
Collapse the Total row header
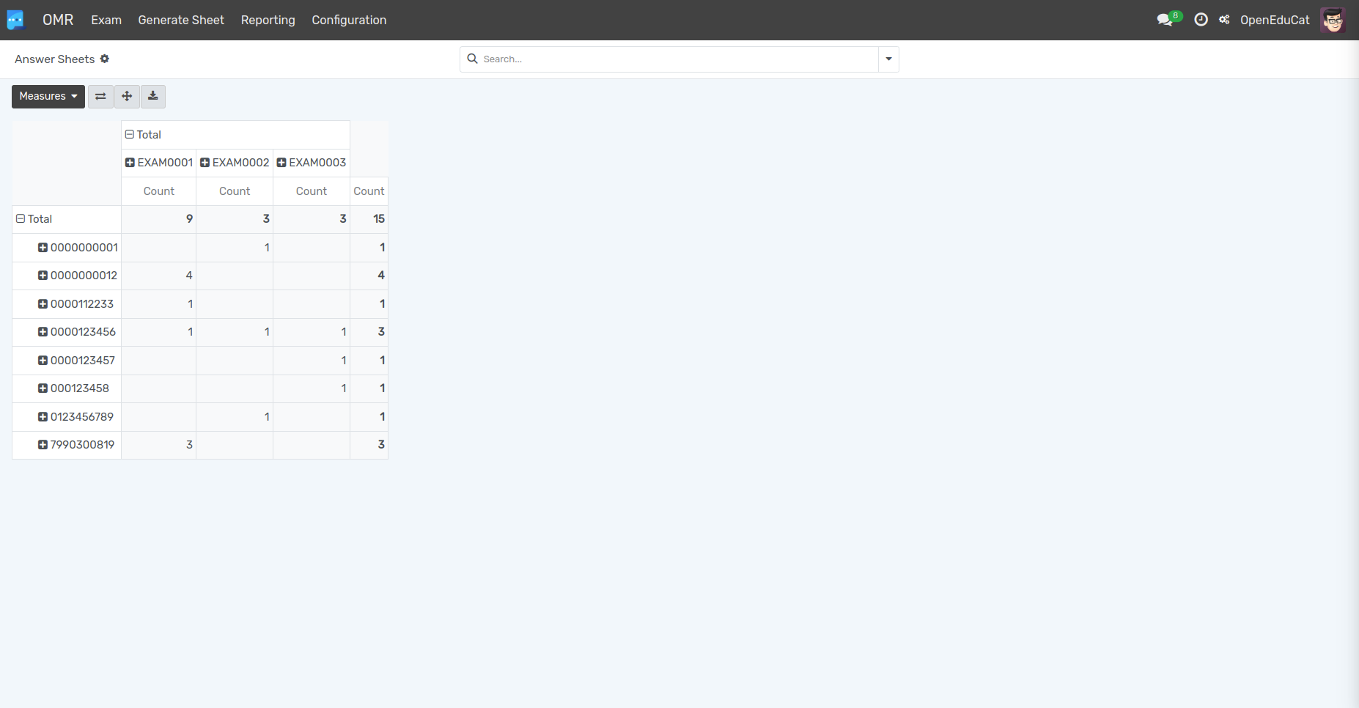click(x=34, y=219)
